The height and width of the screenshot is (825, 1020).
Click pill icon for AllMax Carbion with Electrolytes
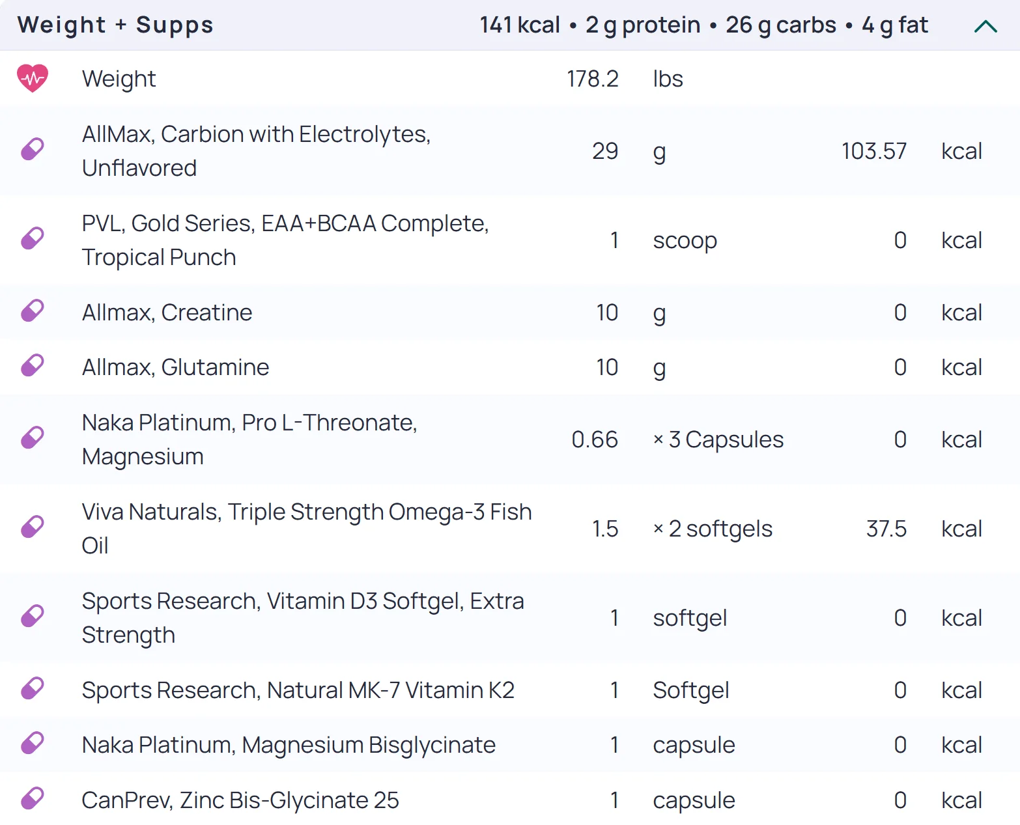33,150
